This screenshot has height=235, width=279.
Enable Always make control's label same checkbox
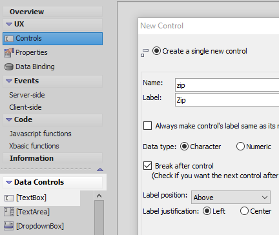pos(147,126)
